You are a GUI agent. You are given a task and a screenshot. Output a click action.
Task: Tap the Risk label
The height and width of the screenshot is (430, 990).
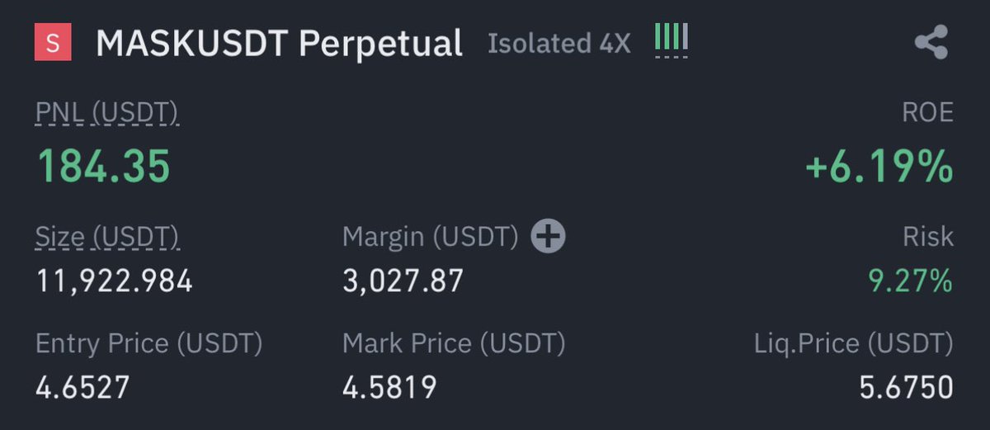pos(929,238)
